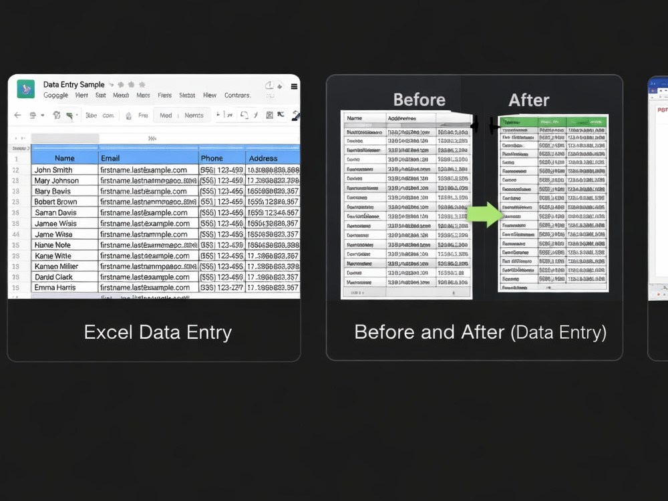Screen dimensions: 668x501
Task: Select the Address column header
Action: 273,158
